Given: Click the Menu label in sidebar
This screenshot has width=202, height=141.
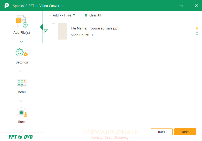Looking at the screenshot, I should [x=21, y=92].
